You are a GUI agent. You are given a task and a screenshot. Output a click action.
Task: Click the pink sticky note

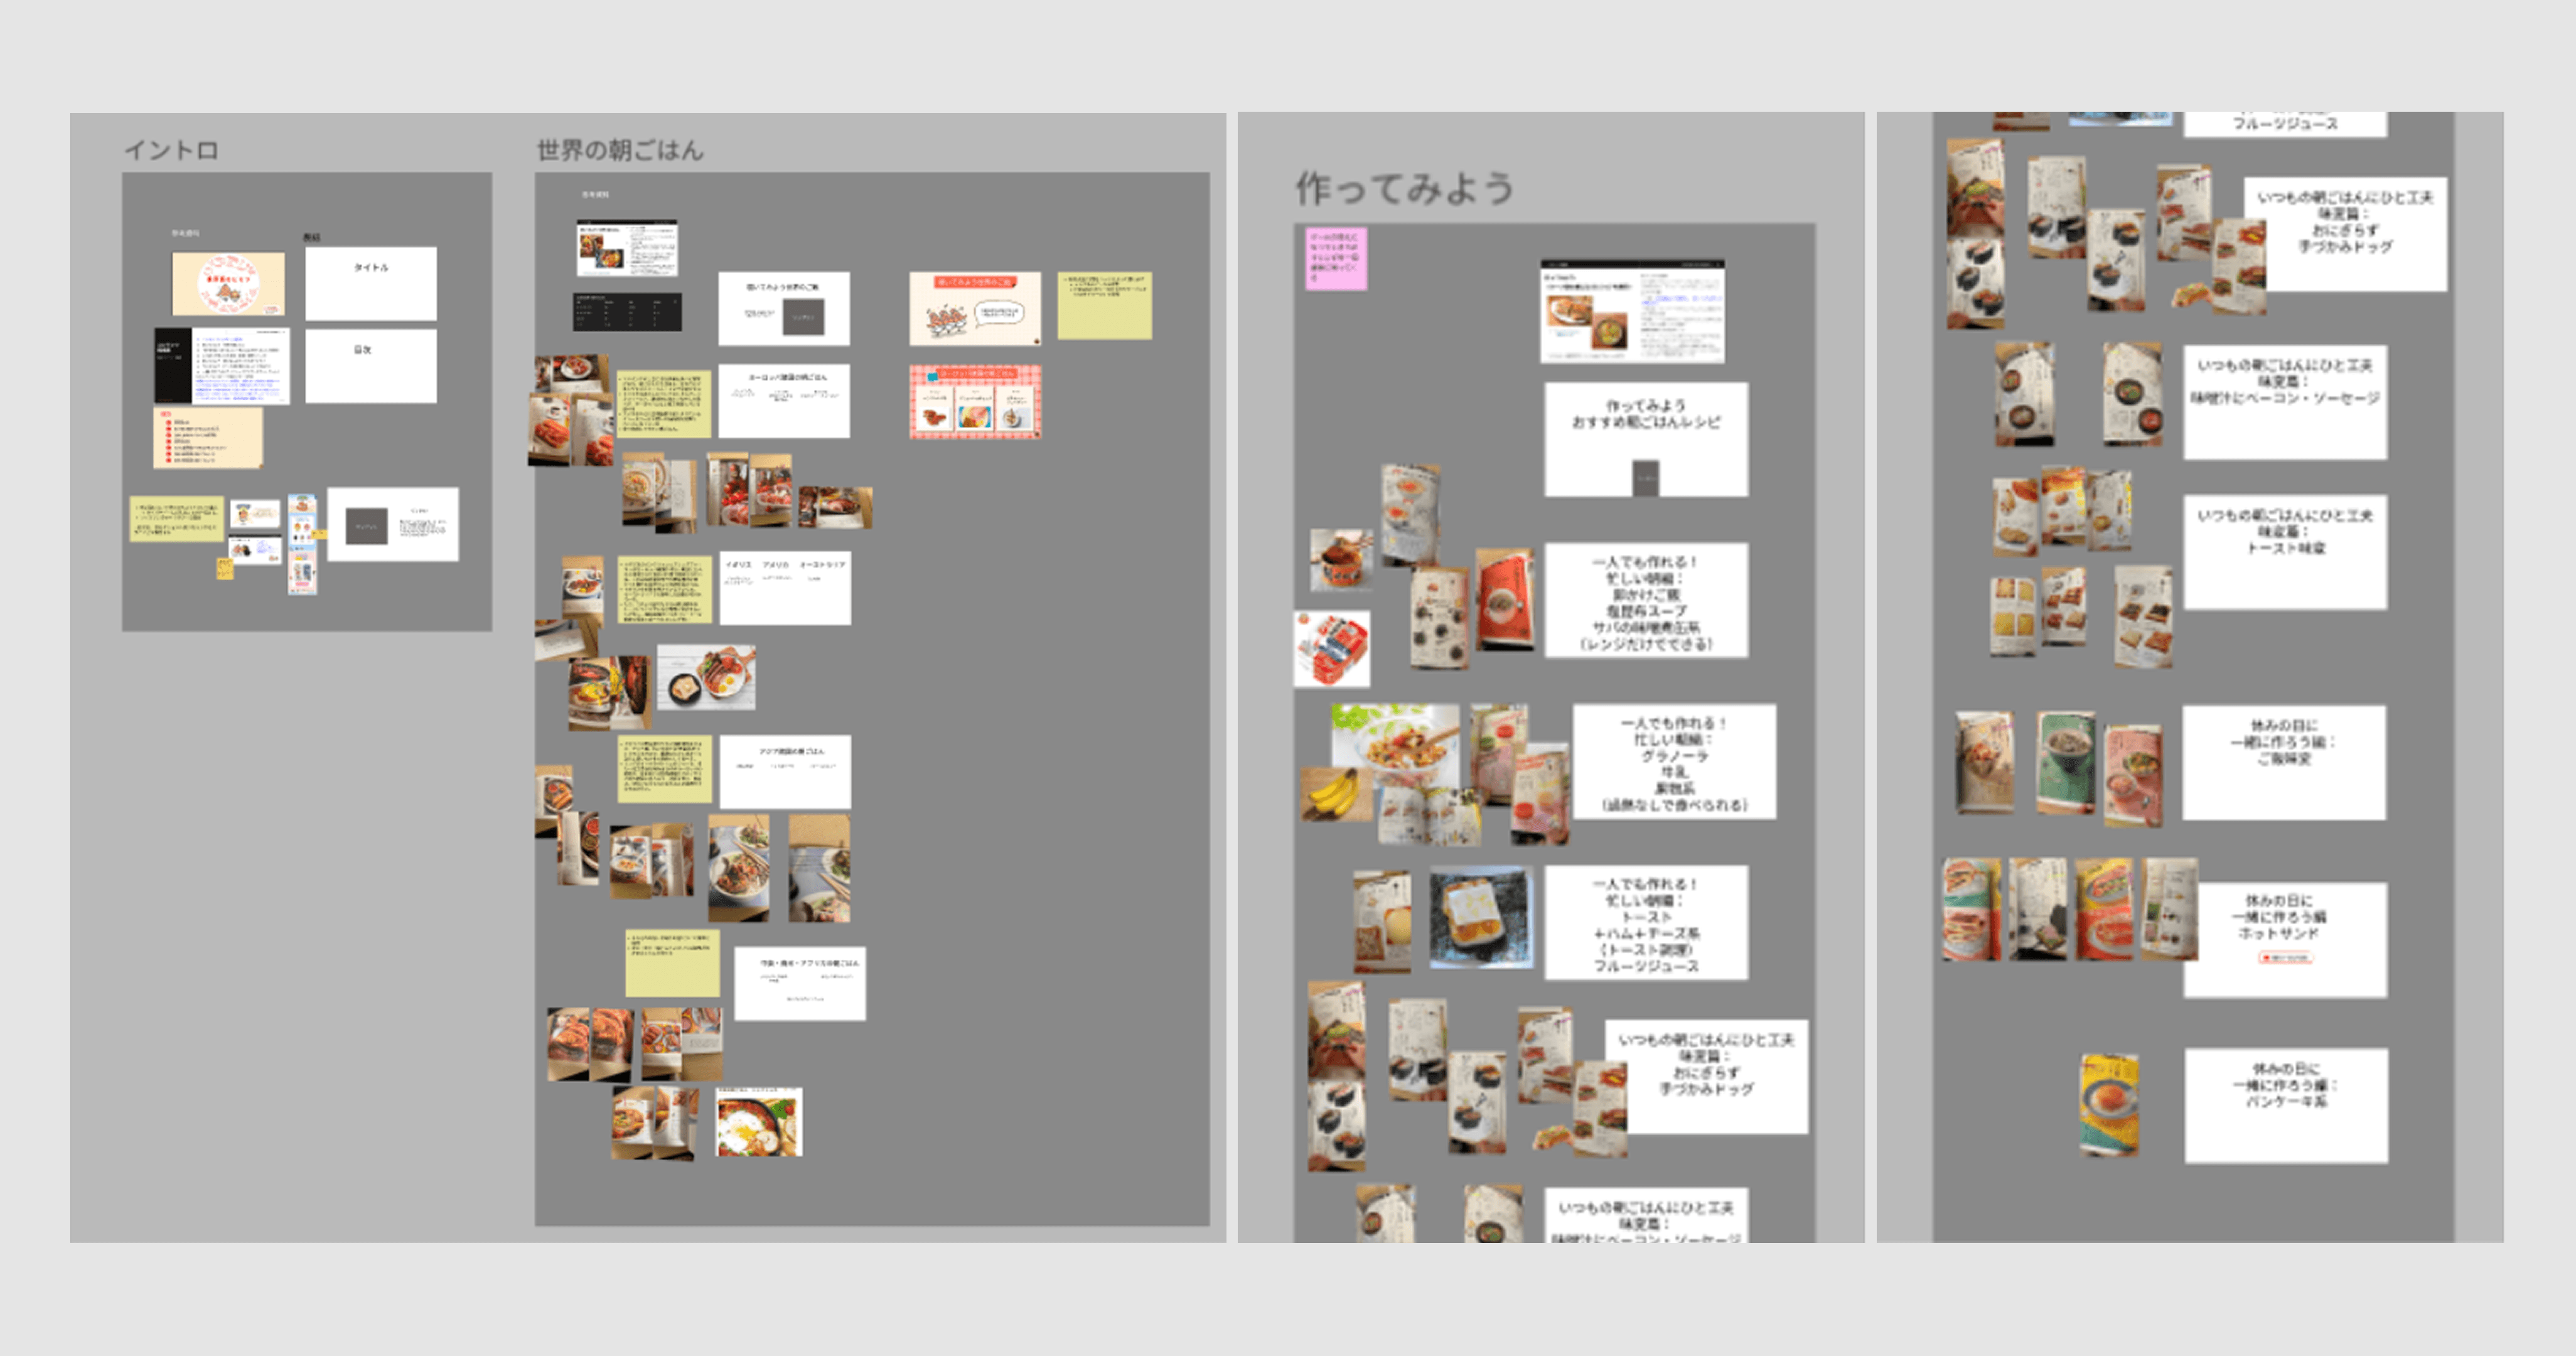[1335, 259]
